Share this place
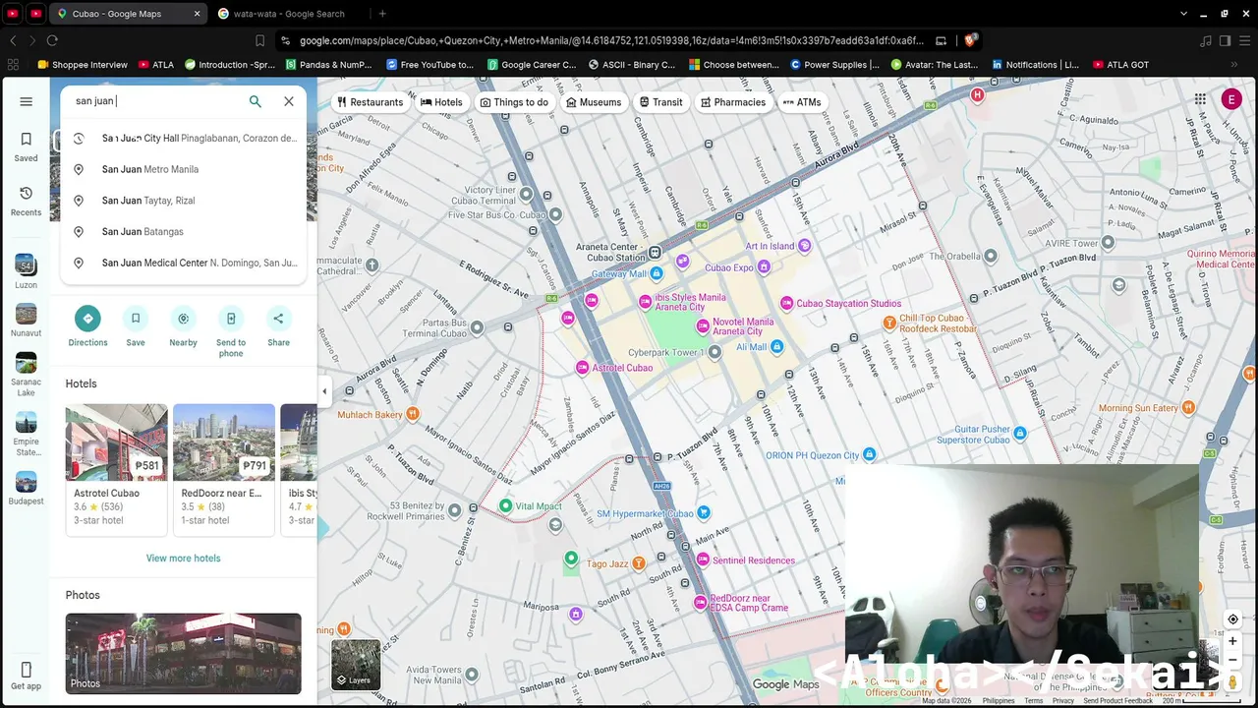 coord(278,326)
